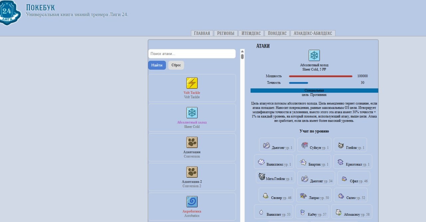Viewport: 426px width, 222px height.
Task: Open Криогонал ур. 1 pokemon
Action: 353,162
